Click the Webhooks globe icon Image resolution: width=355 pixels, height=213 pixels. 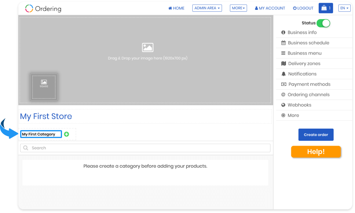point(283,105)
